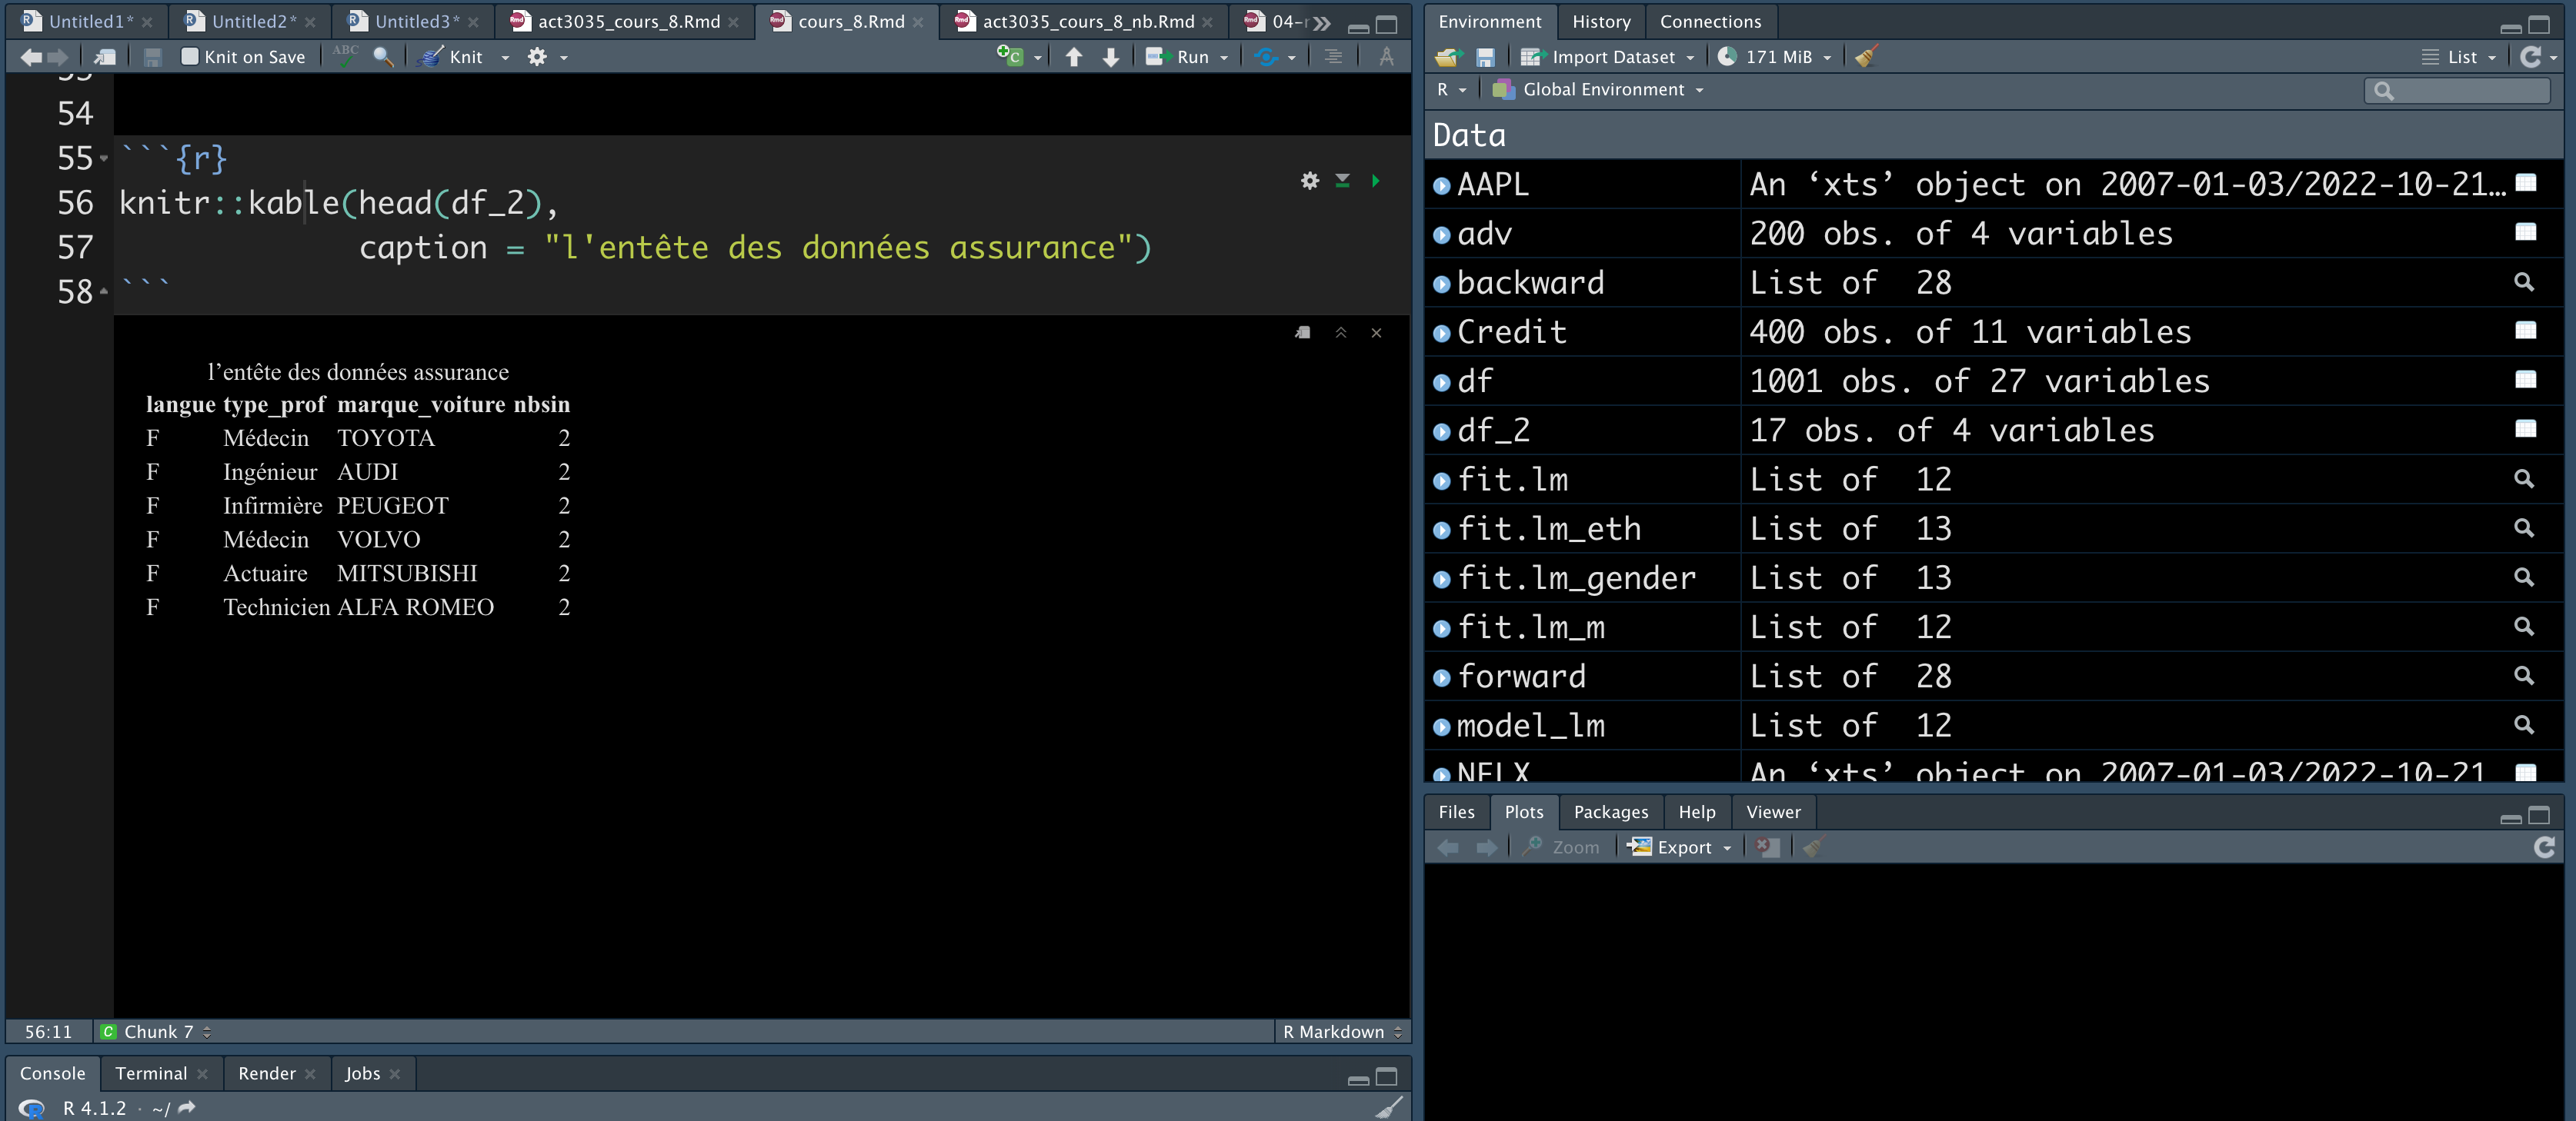Collapse the chunk output
Viewport: 2576px width, 1121px height.
1341,333
